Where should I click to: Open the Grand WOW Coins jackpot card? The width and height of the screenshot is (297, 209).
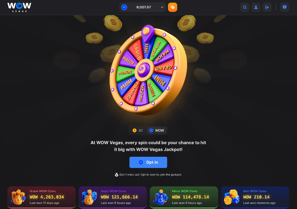point(42,197)
